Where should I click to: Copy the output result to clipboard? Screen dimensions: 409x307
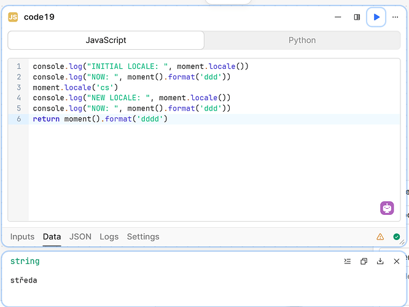(x=364, y=262)
